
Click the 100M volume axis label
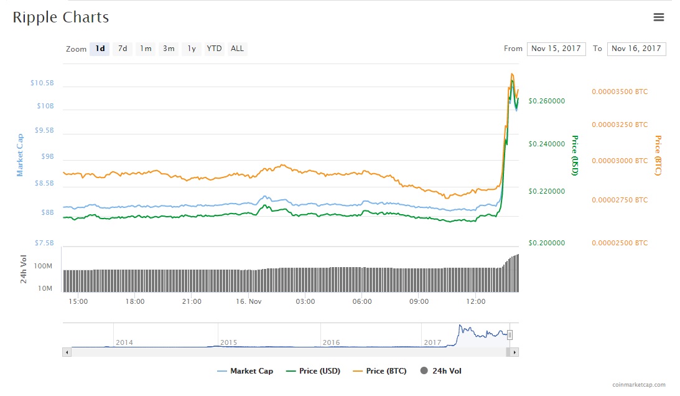pos(43,266)
